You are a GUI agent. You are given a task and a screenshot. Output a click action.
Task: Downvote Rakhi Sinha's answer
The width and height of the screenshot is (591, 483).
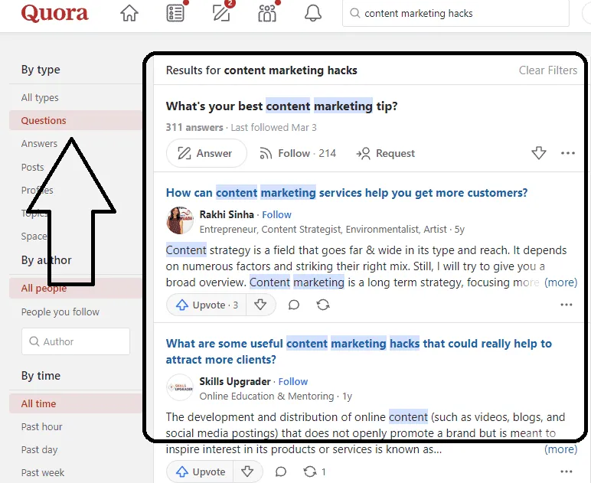point(260,305)
